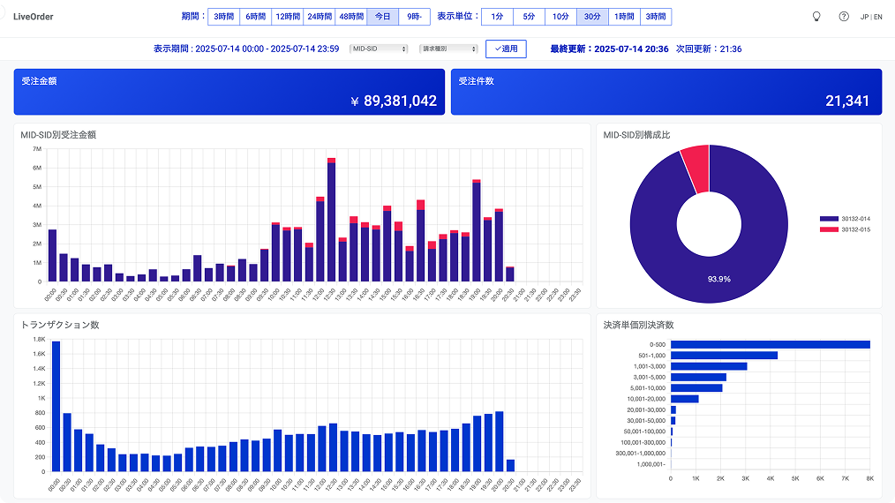Click the LiveOrder logo
The image size is (895, 503).
click(x=34, y=16)
